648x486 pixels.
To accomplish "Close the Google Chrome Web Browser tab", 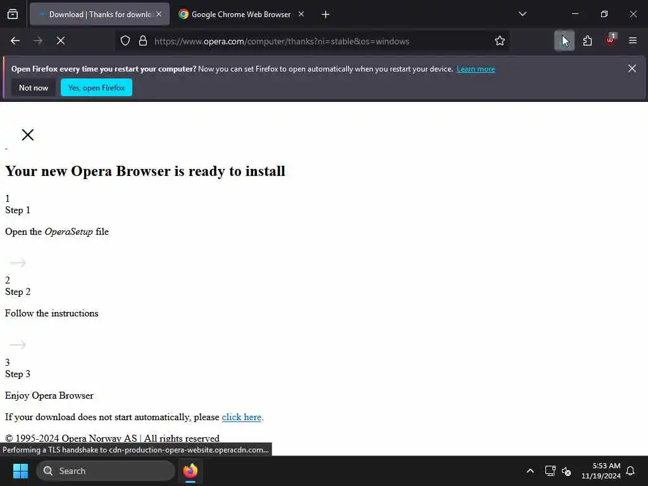I will tap(301, 14).
